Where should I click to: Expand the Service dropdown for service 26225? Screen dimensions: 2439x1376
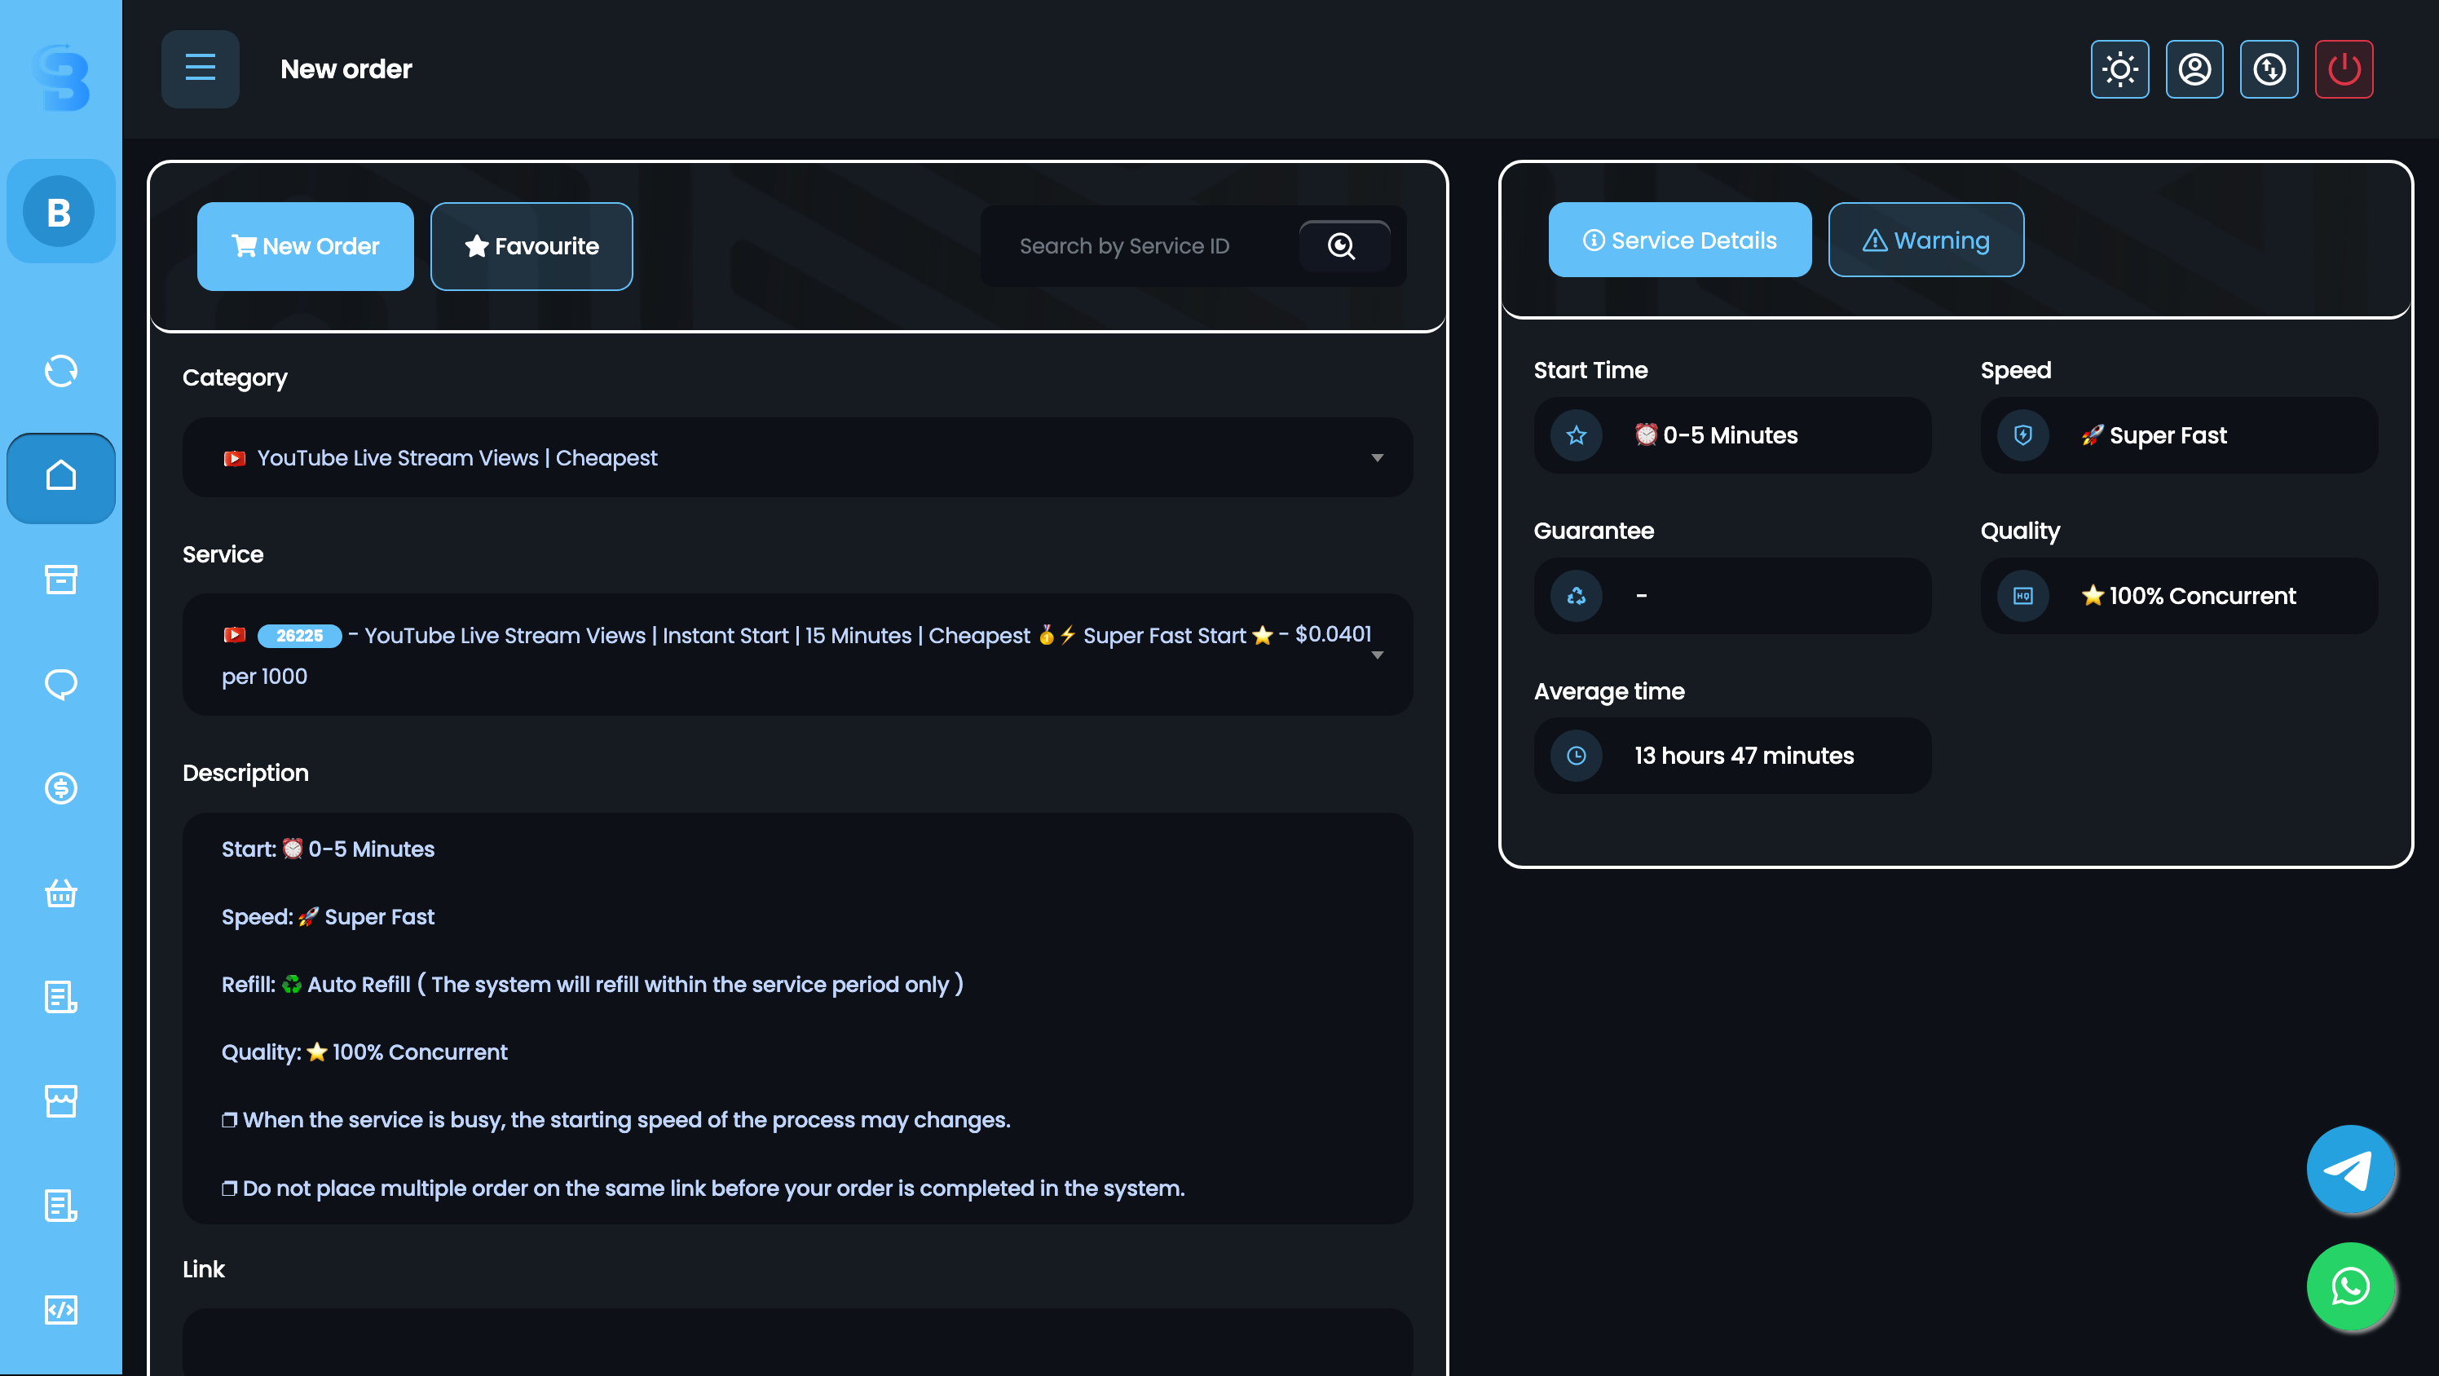click(797, 655)
